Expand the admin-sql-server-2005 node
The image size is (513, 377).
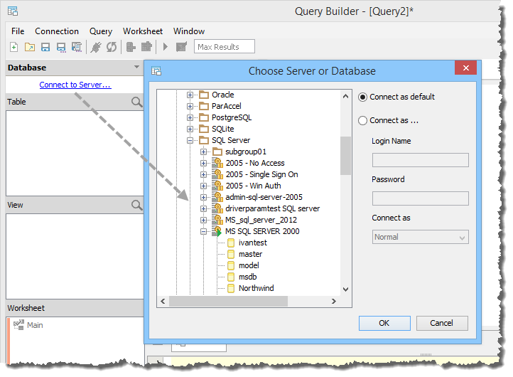pyautogui.click(x=203, y=197)
